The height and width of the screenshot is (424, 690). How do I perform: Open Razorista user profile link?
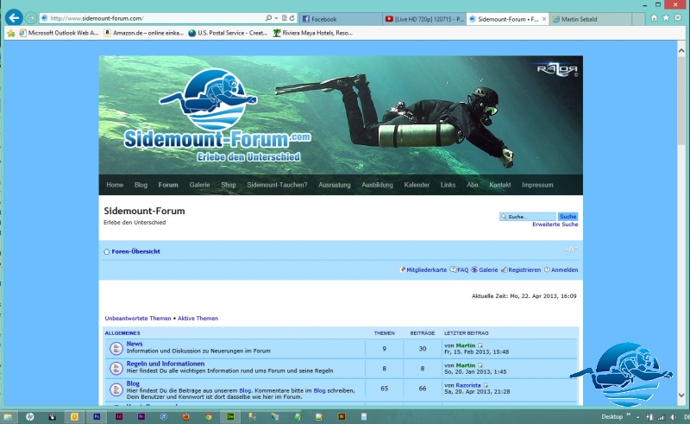467,385
